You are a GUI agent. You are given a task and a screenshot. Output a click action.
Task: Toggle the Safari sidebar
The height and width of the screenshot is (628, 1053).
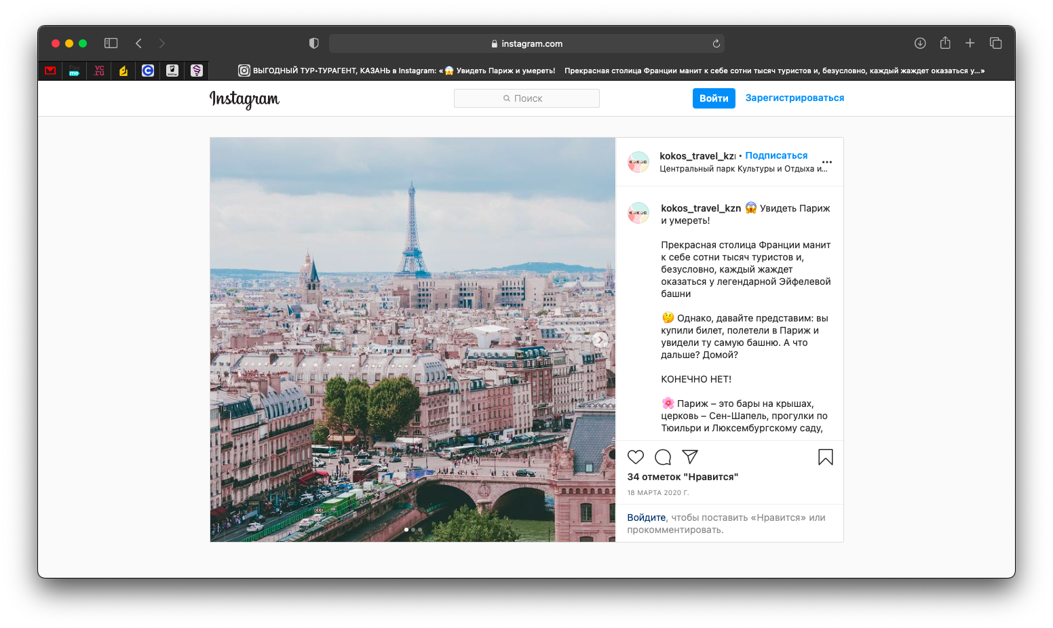click(111, 43)
